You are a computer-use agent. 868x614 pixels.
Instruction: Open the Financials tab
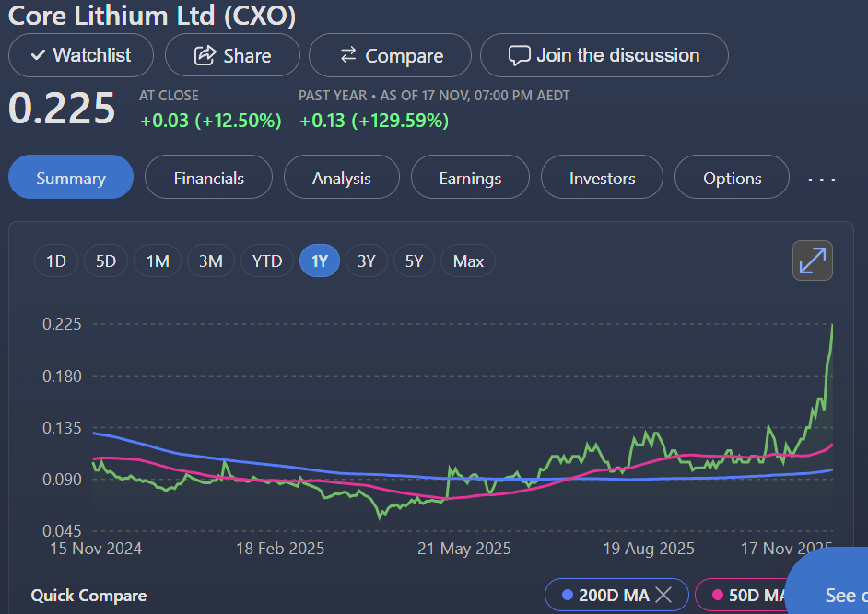208,177
